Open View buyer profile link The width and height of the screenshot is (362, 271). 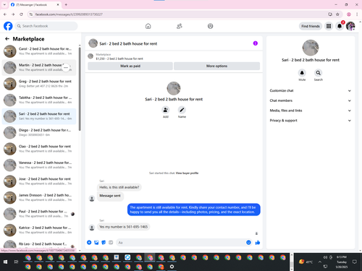click(x=187, y=173)
